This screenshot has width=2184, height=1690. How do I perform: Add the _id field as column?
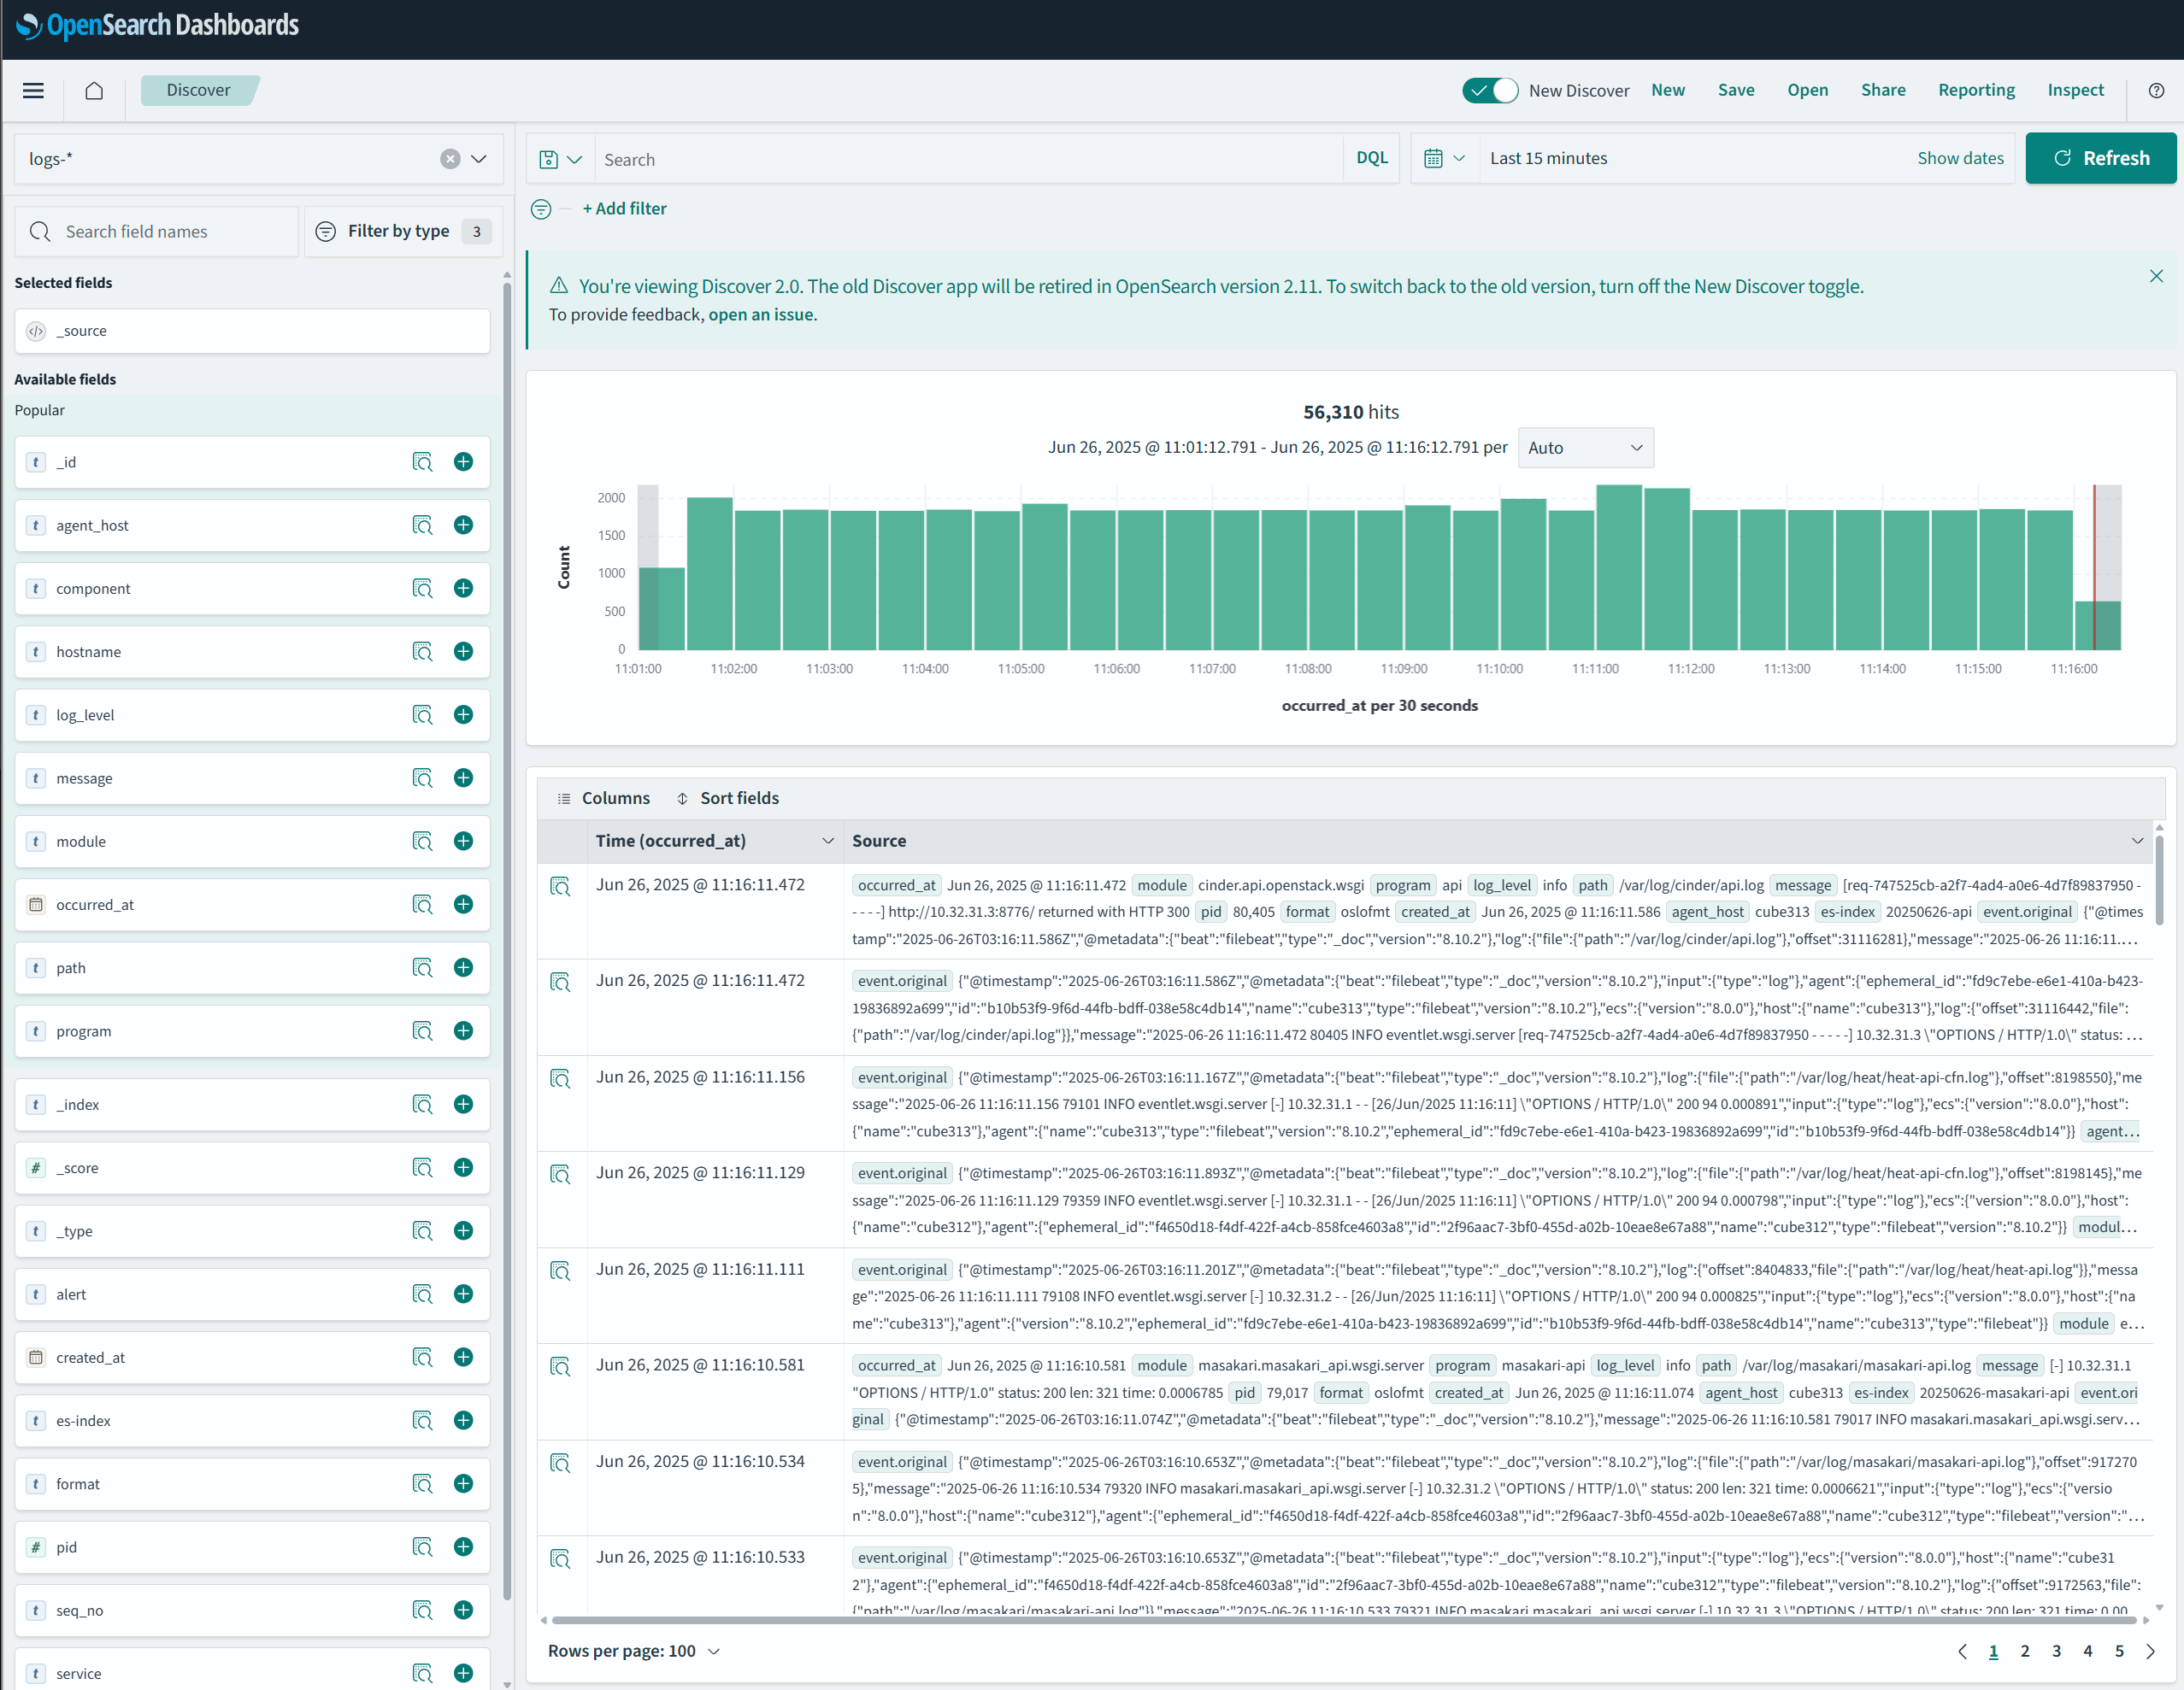463,461
